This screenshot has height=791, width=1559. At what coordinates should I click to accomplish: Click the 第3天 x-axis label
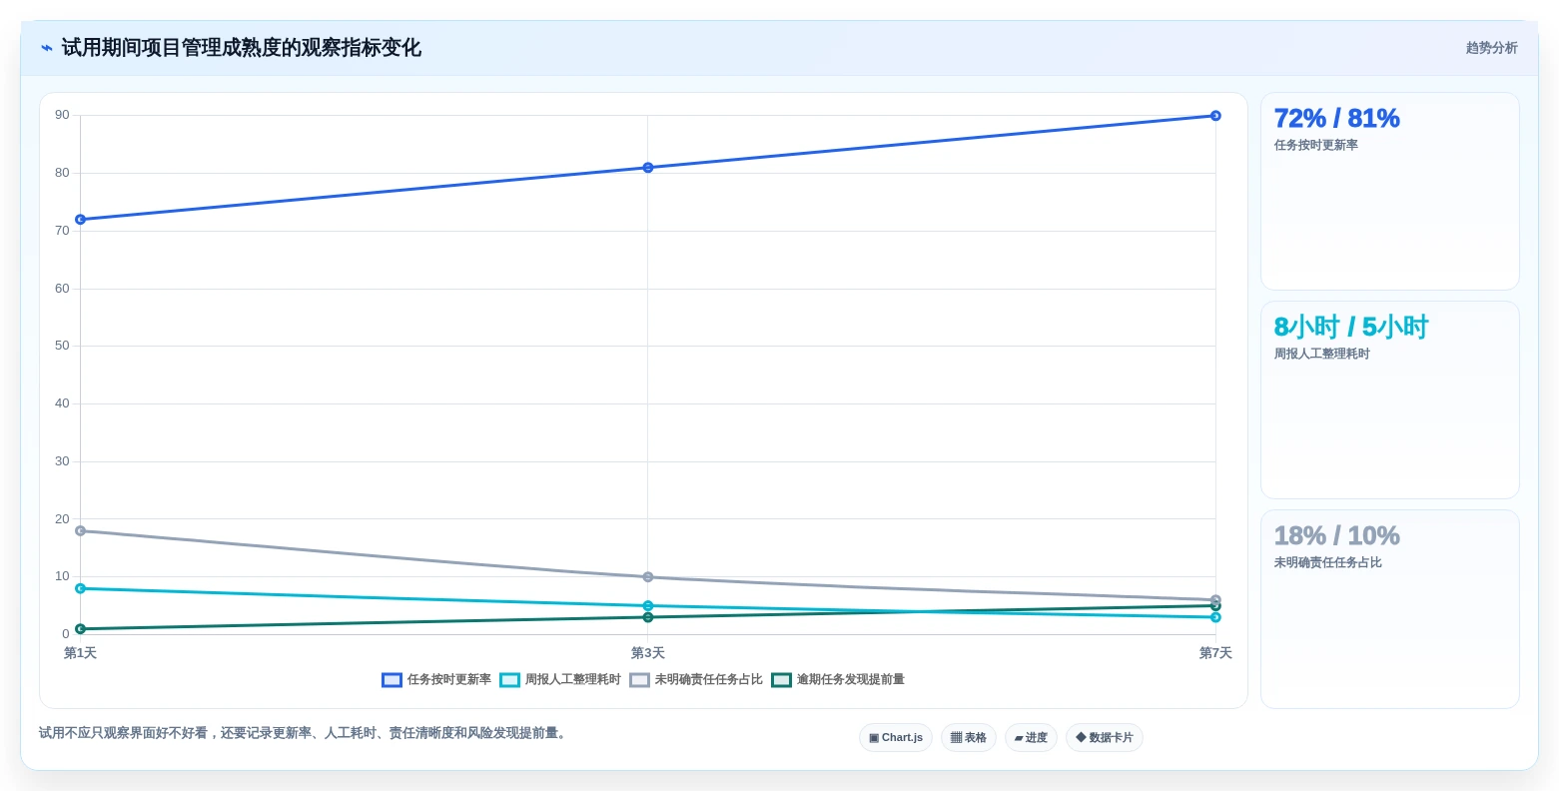648,653
